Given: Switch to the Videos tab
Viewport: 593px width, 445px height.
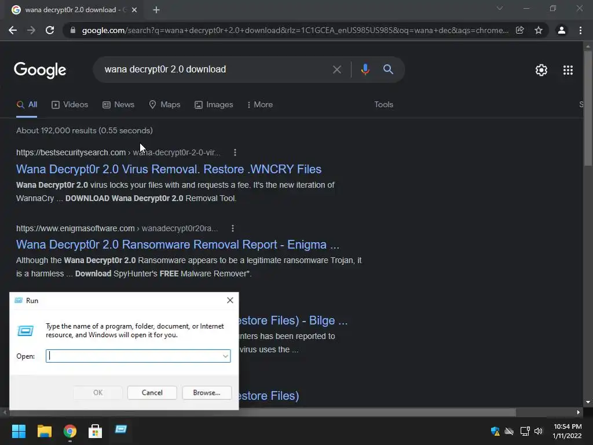Looking at the screenshot, I should coord(70,105).
